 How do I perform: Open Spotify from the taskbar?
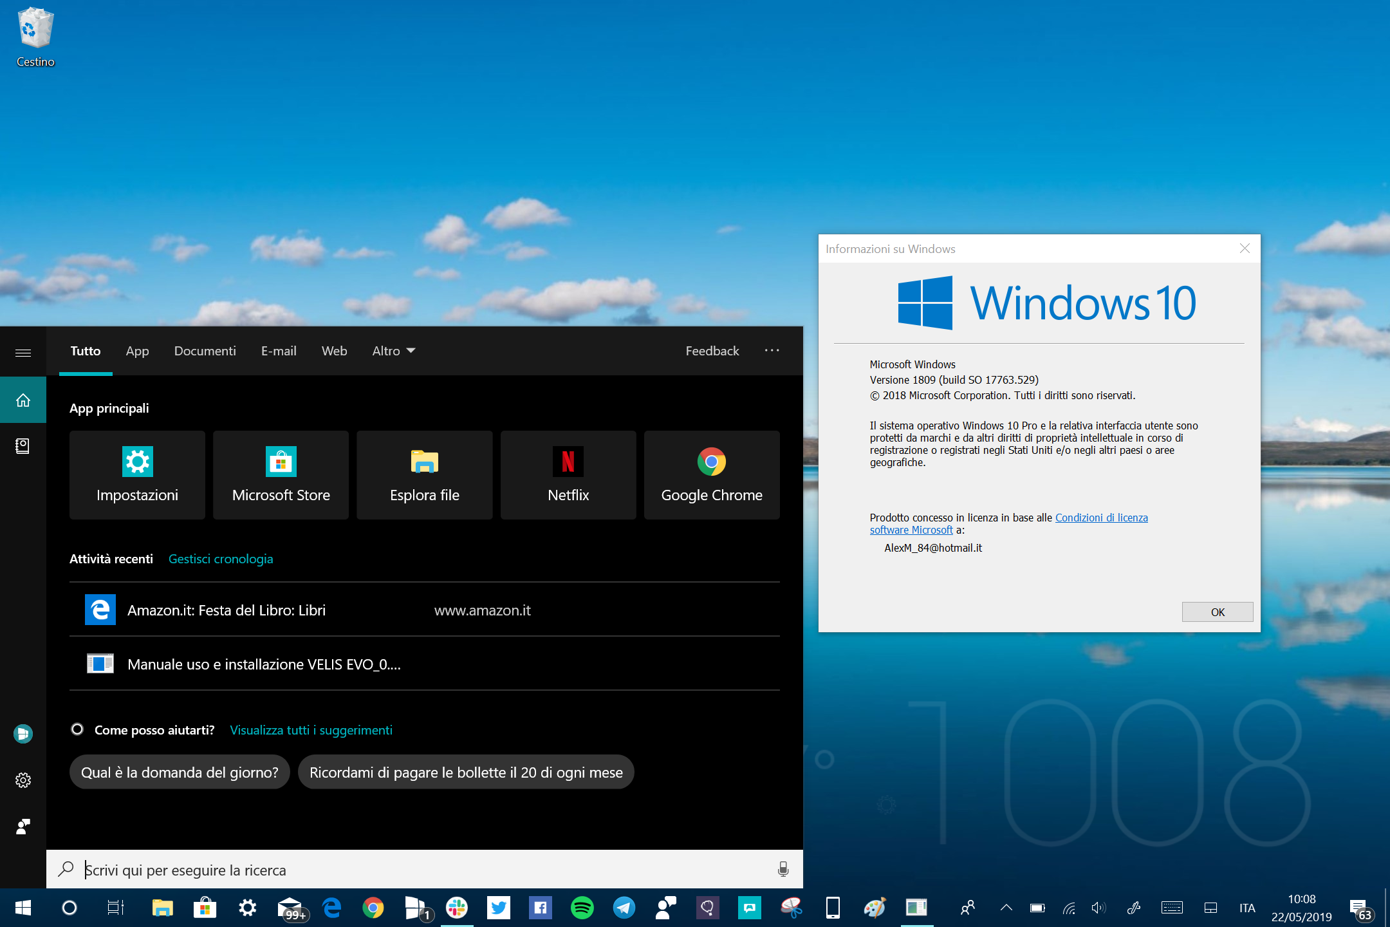[x=582, y=908]
